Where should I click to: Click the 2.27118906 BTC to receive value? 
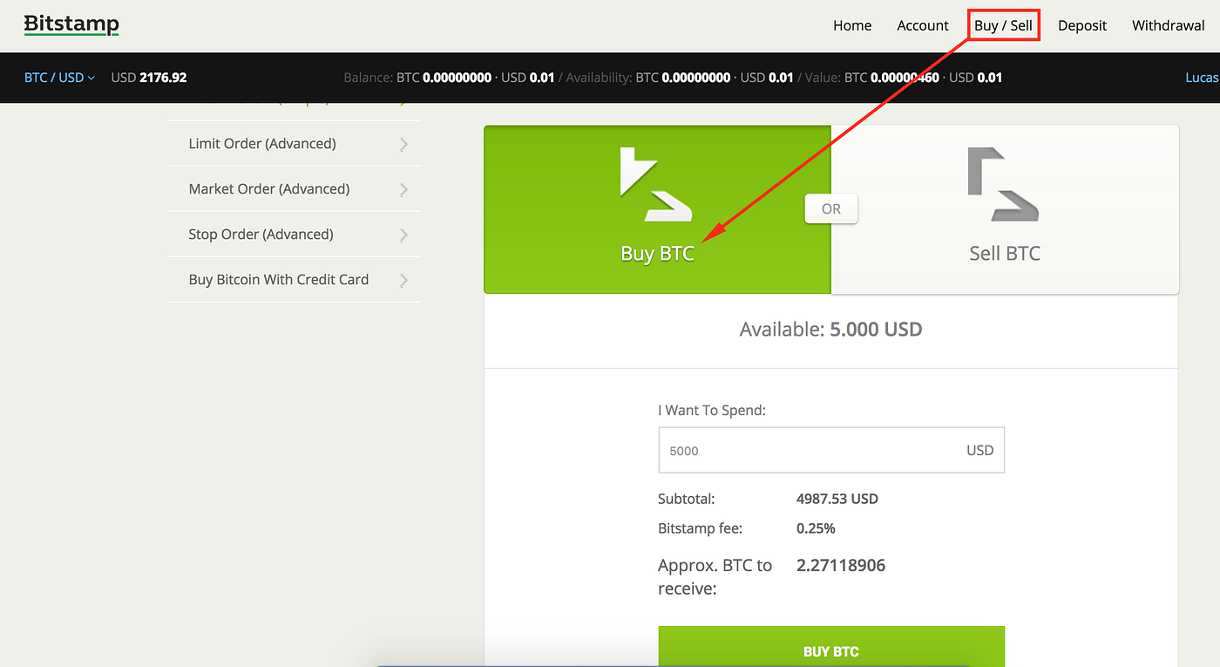point(841,566)
